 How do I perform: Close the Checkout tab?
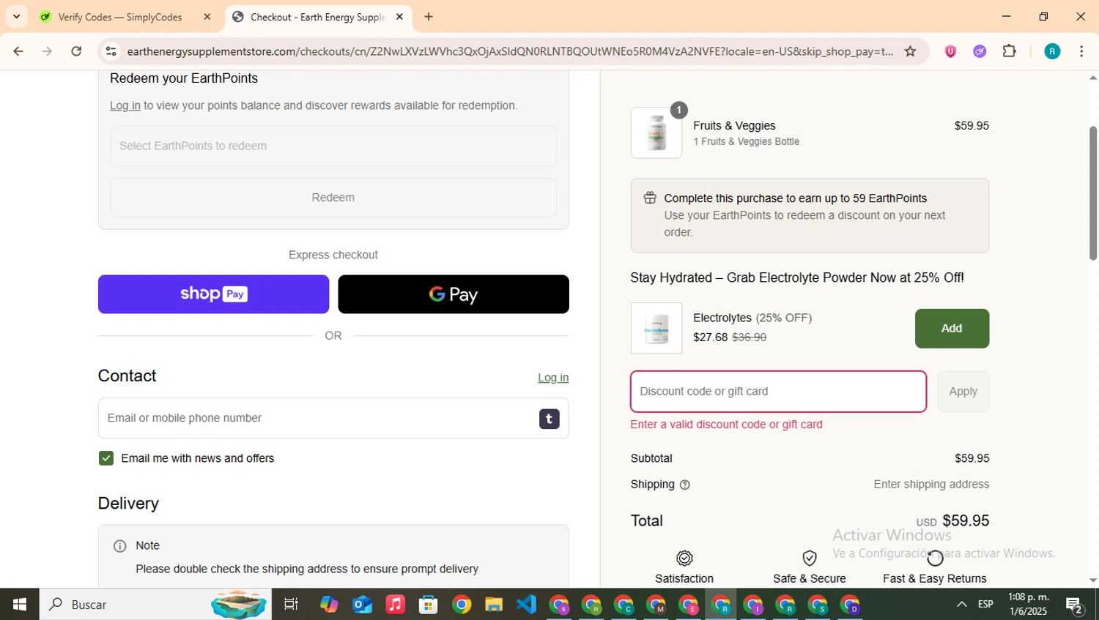point(399,17)
